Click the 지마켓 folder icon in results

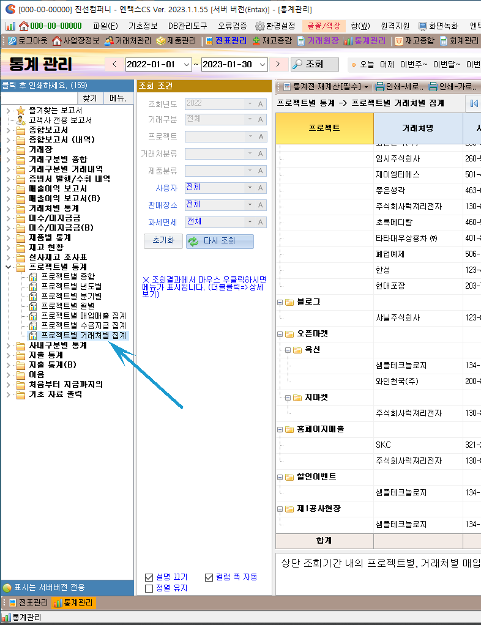pos(297,398)
